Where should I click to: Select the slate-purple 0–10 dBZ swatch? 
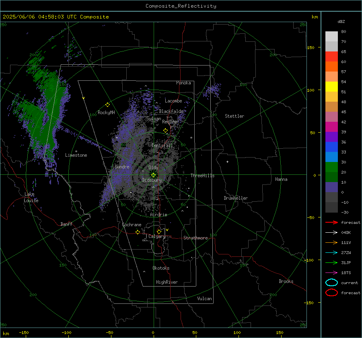tap(331, 187)
